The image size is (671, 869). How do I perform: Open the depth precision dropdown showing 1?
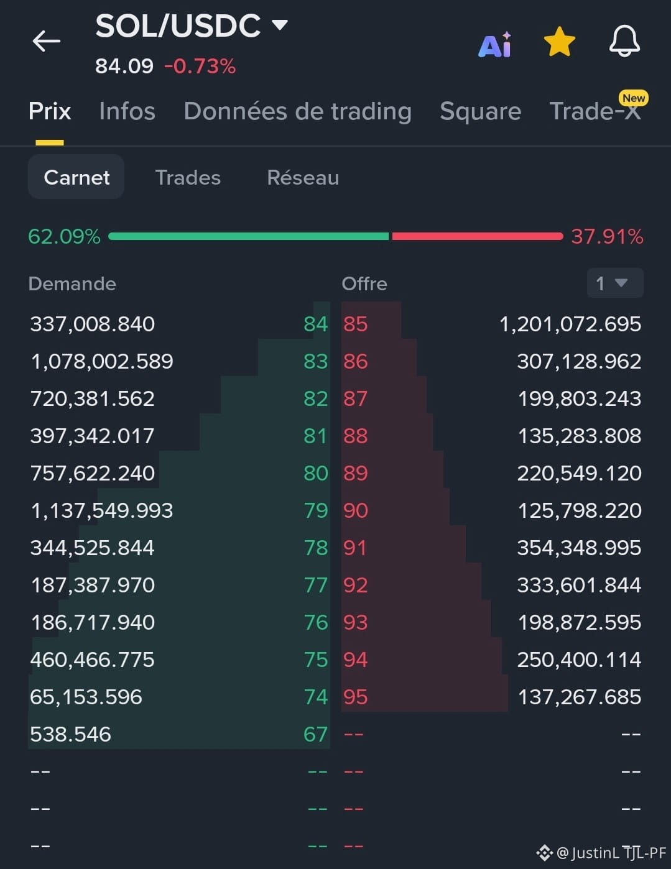(615, 283)
